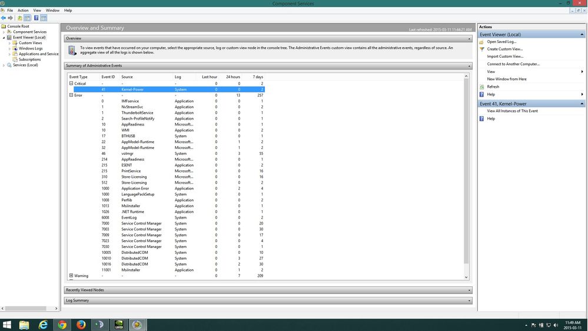
Task: Sort by the Source column header
Action: (x=127, y=77)
